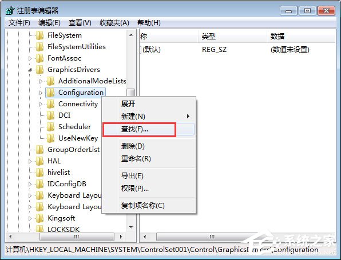Click tree pane scroll left arrow

coord(10,237)
